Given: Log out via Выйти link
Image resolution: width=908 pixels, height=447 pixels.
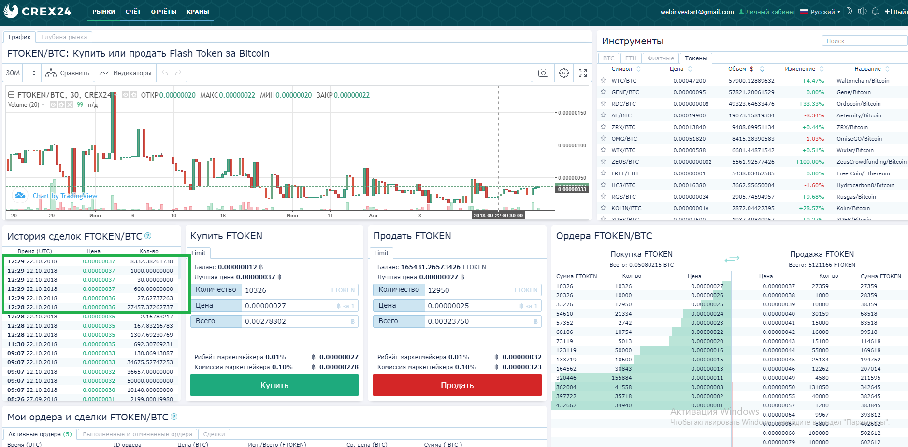Looking at the screenshot, I should pos(896,12).
